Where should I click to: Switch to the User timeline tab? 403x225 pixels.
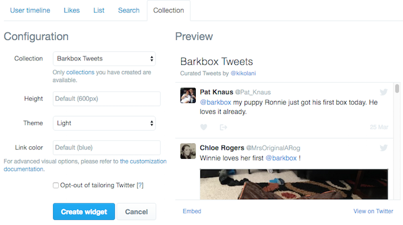(x=30, y=10)
